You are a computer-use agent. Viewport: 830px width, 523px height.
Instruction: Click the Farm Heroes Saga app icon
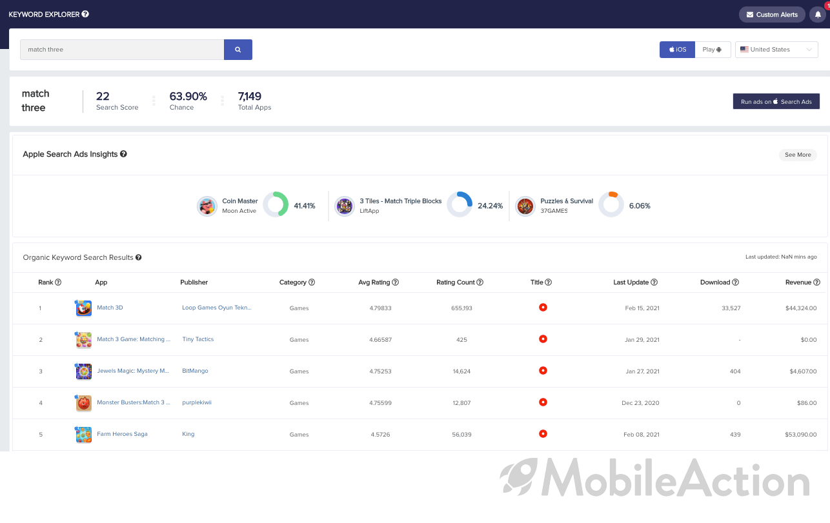coord(83,435)
